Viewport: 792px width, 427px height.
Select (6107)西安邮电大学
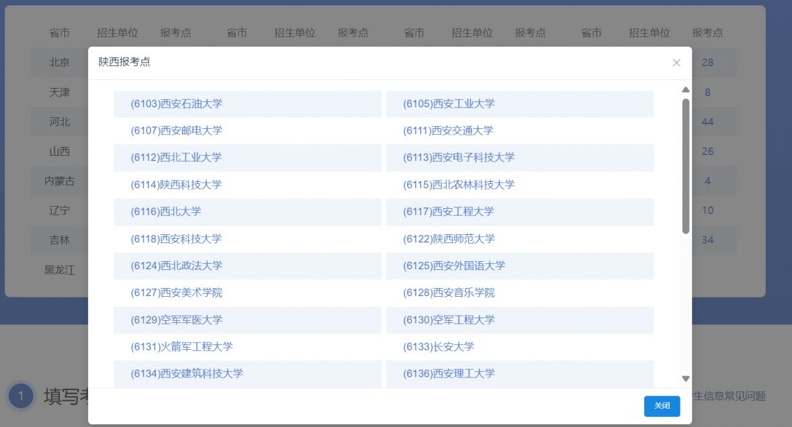pyautogui.click(x=176, y=130)
